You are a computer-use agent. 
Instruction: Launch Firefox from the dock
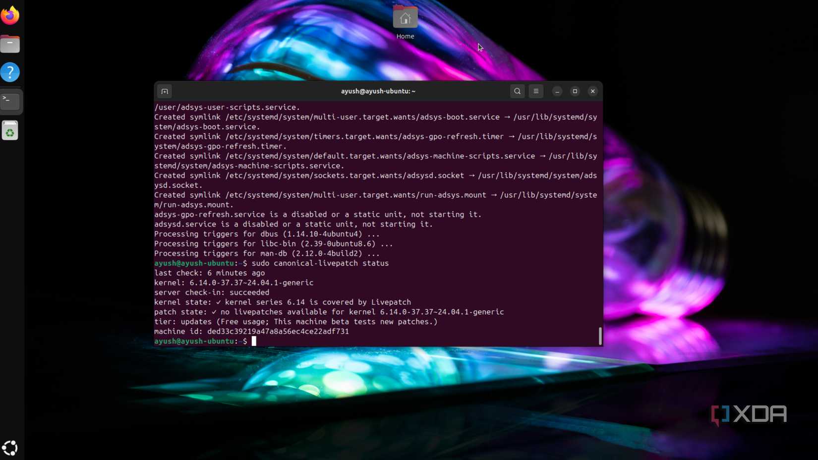point(10,15)
